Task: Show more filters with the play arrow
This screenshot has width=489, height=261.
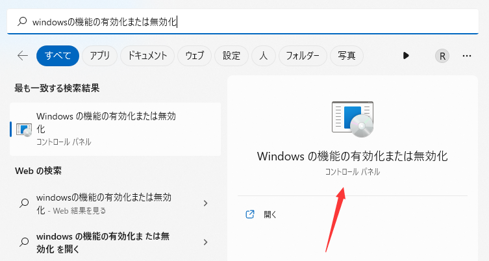Action: pyautogui.click(x=406, y=56)
